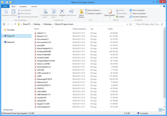
Task: Expand the Favoriten tree node
Action: tap(3, 30)
